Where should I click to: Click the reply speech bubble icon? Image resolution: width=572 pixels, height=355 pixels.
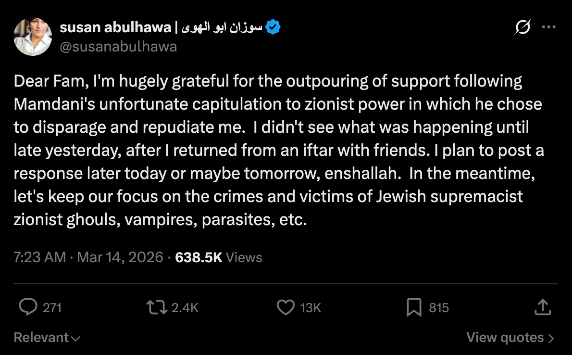click(x=28, y=307)
